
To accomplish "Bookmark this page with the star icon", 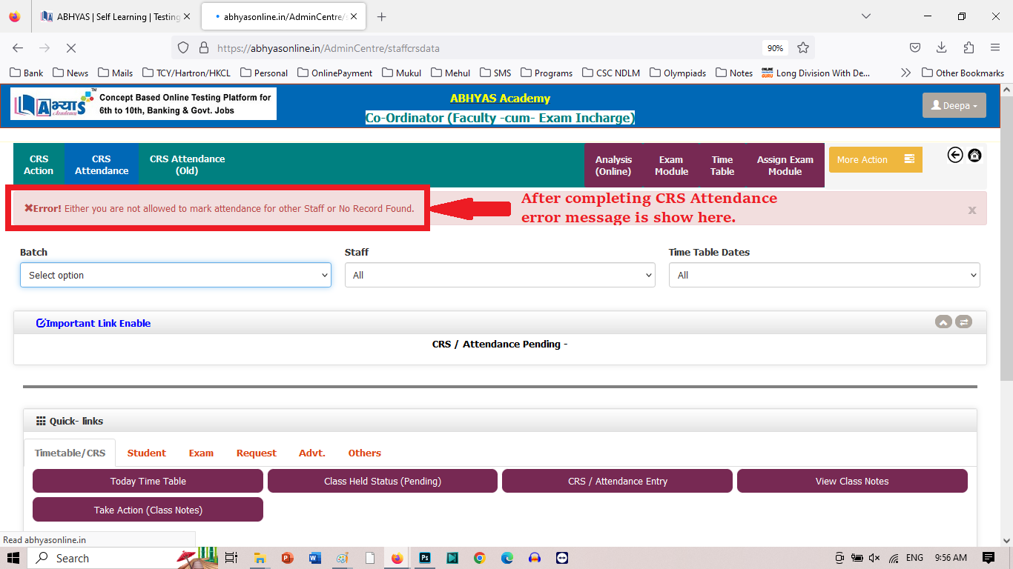I will click(803, 48).
